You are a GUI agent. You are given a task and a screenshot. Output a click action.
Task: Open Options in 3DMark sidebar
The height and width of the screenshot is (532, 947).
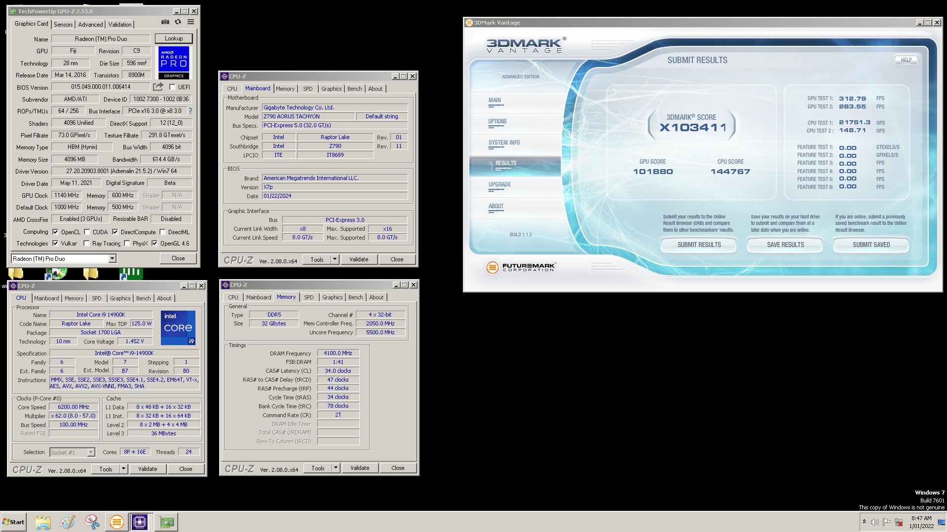coord(497,121)
